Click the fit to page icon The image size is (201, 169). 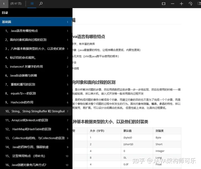[164, 4]
